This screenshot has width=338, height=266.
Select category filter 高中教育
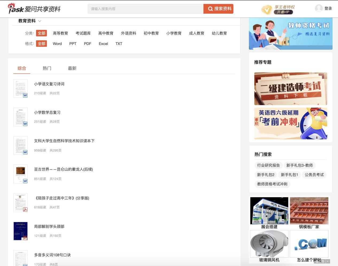tap(106, 33)
